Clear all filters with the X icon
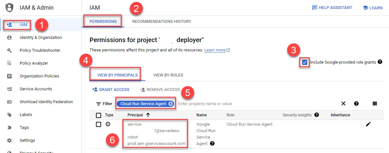 [343, 104]
